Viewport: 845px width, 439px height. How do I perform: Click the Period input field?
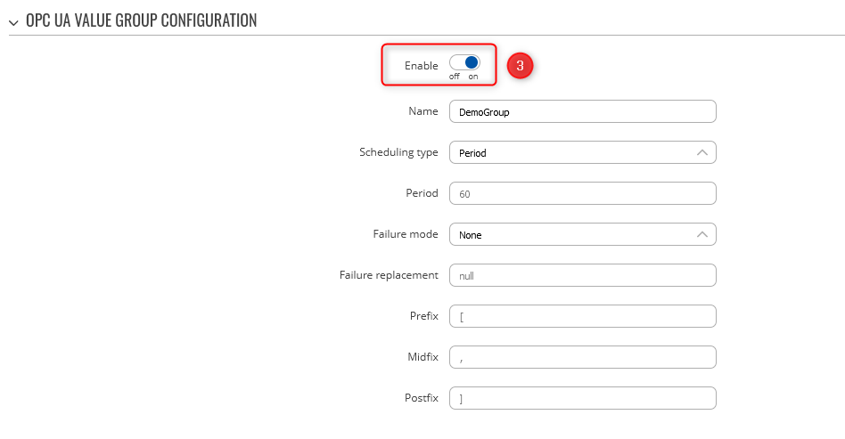click(x=582, y=193)
